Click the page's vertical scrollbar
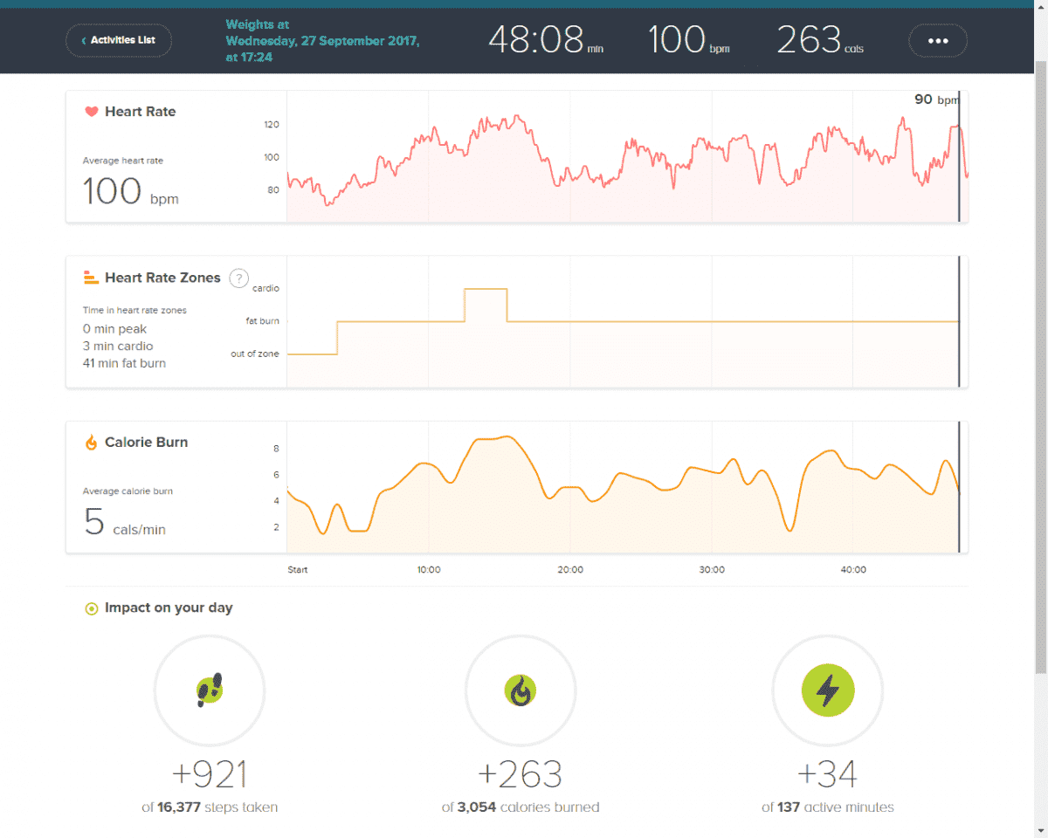The height and width of the screenshot is (838, 1048). tap(1040, 367)
